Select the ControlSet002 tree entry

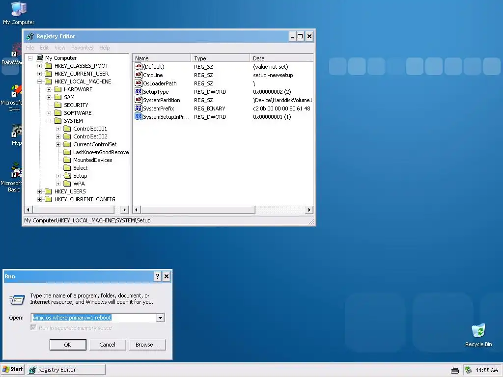click(90, 136)
